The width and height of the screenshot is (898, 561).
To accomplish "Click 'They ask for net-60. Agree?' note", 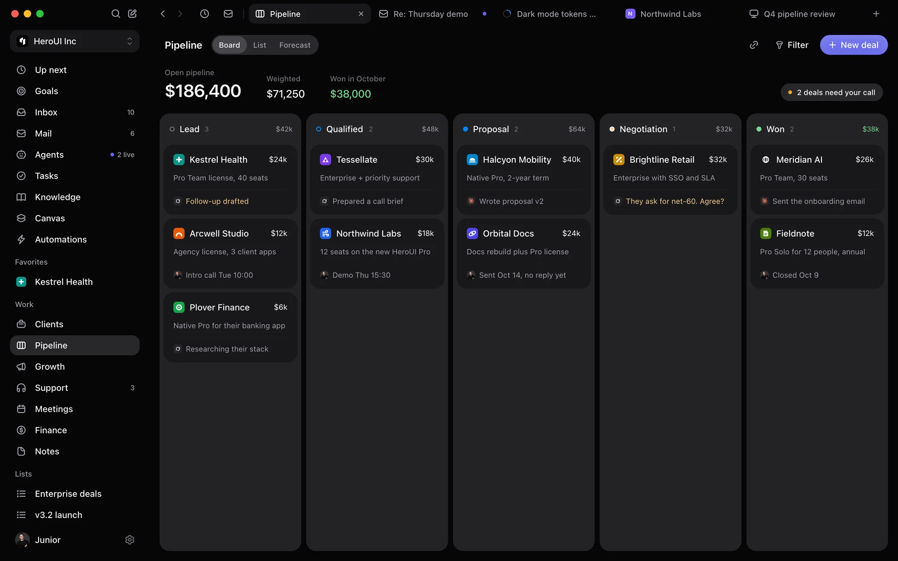I will coord(675,201).
